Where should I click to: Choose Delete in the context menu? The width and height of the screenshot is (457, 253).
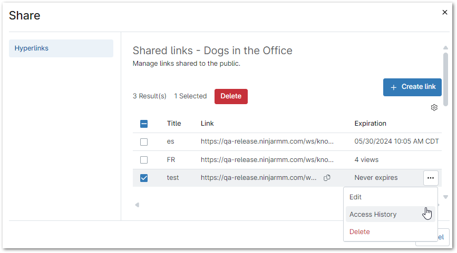point(359,231)
